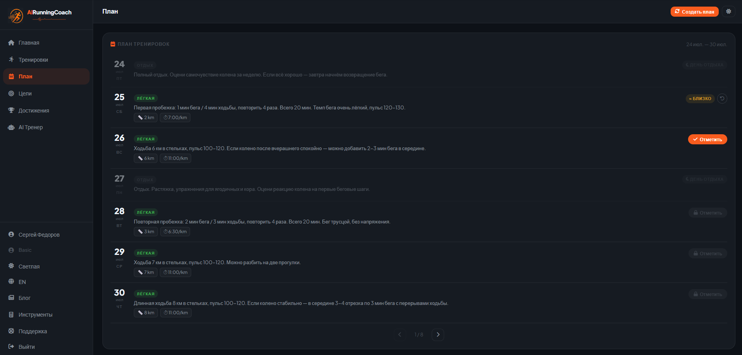Click the trophy icon beside Достижения

[11, 110]
